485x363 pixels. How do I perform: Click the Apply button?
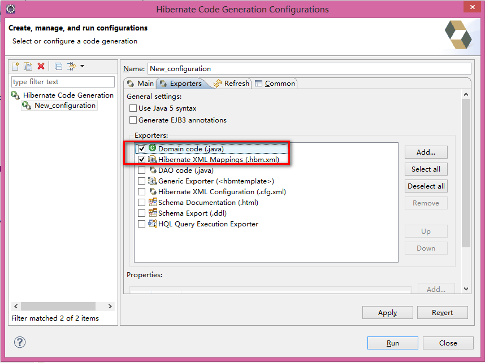pyautogui.click(x=388, y=313)
